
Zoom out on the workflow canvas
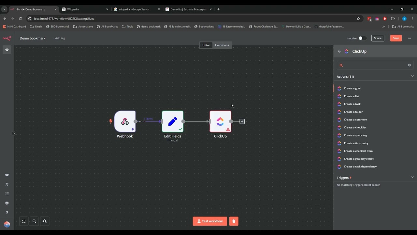tap(45, 221)
